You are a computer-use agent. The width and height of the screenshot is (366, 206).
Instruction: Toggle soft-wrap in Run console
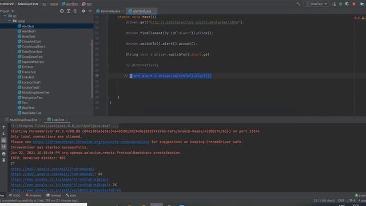3,140
